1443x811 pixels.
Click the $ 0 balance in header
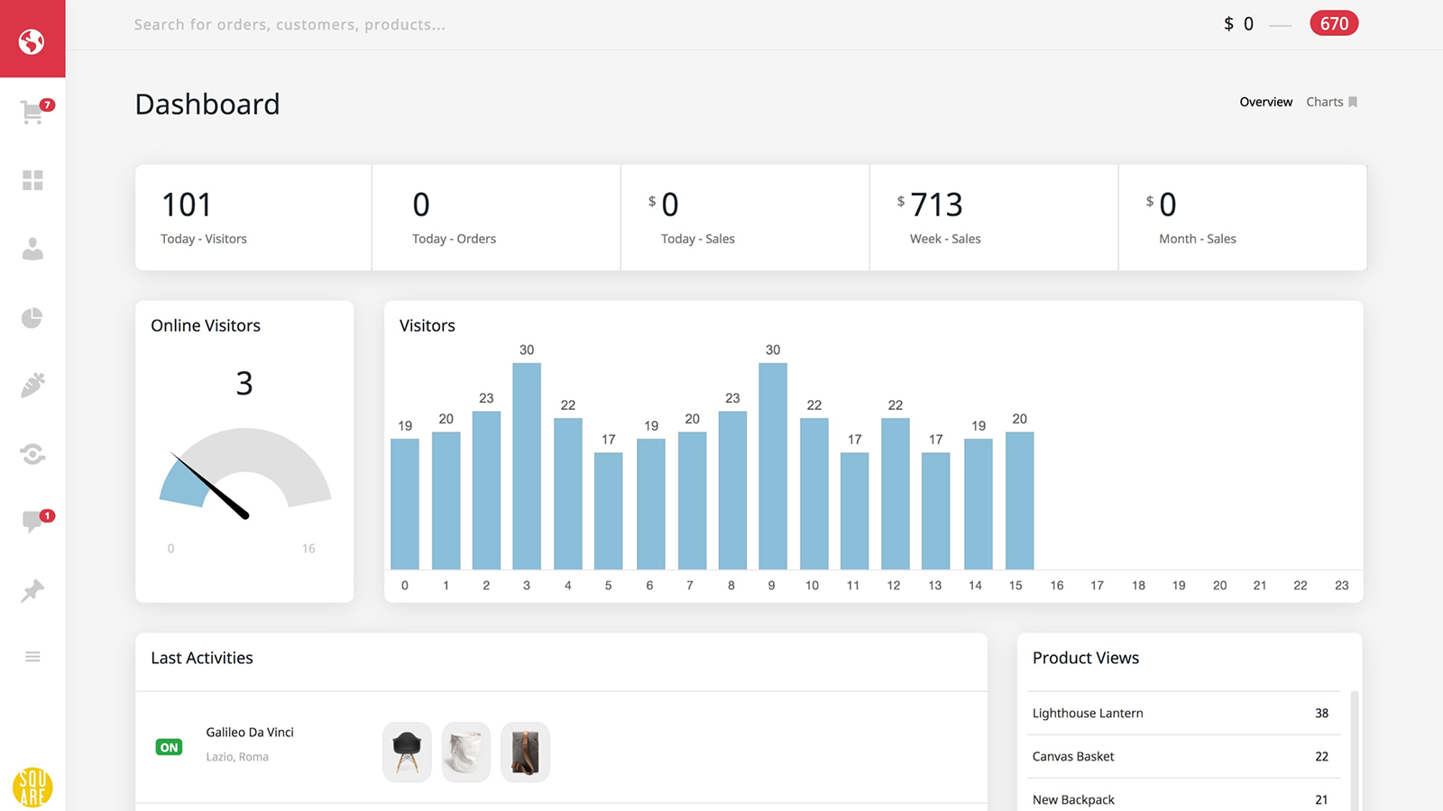[x=1238, y=24]
